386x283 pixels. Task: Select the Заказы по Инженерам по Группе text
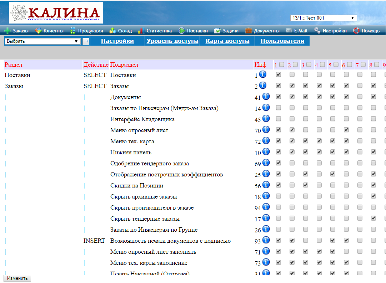tap(154, 230)
